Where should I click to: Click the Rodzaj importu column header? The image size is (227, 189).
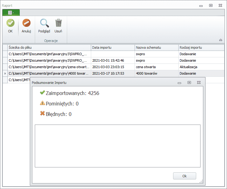[x=201, y=47]
